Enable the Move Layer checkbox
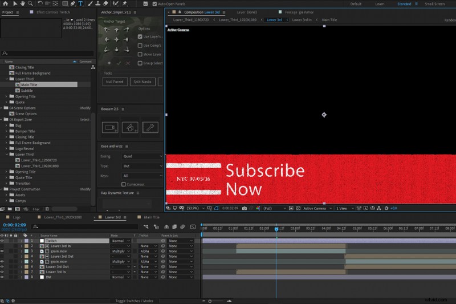 pos(140,54)
